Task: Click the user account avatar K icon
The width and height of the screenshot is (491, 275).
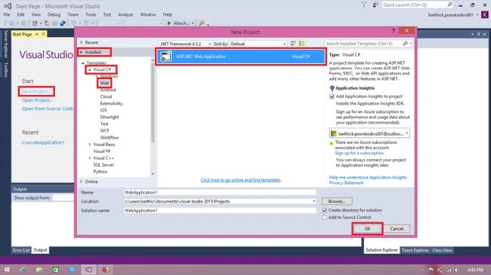Action: (485, 14)
